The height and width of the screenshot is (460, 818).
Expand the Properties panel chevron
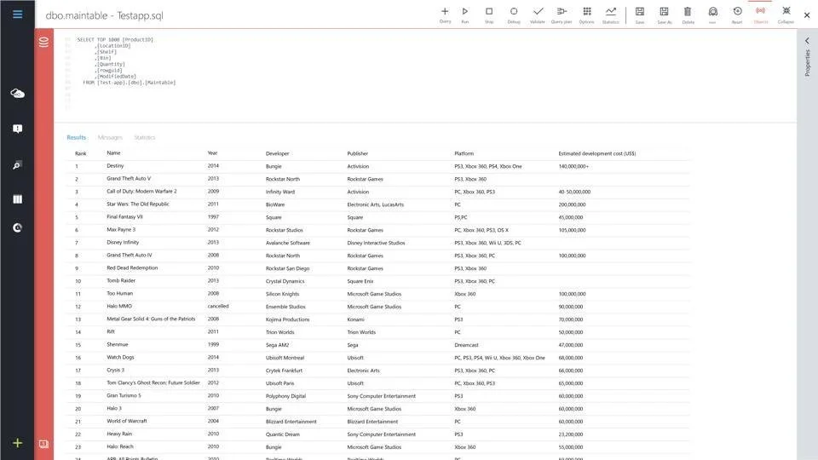(807, 40)
